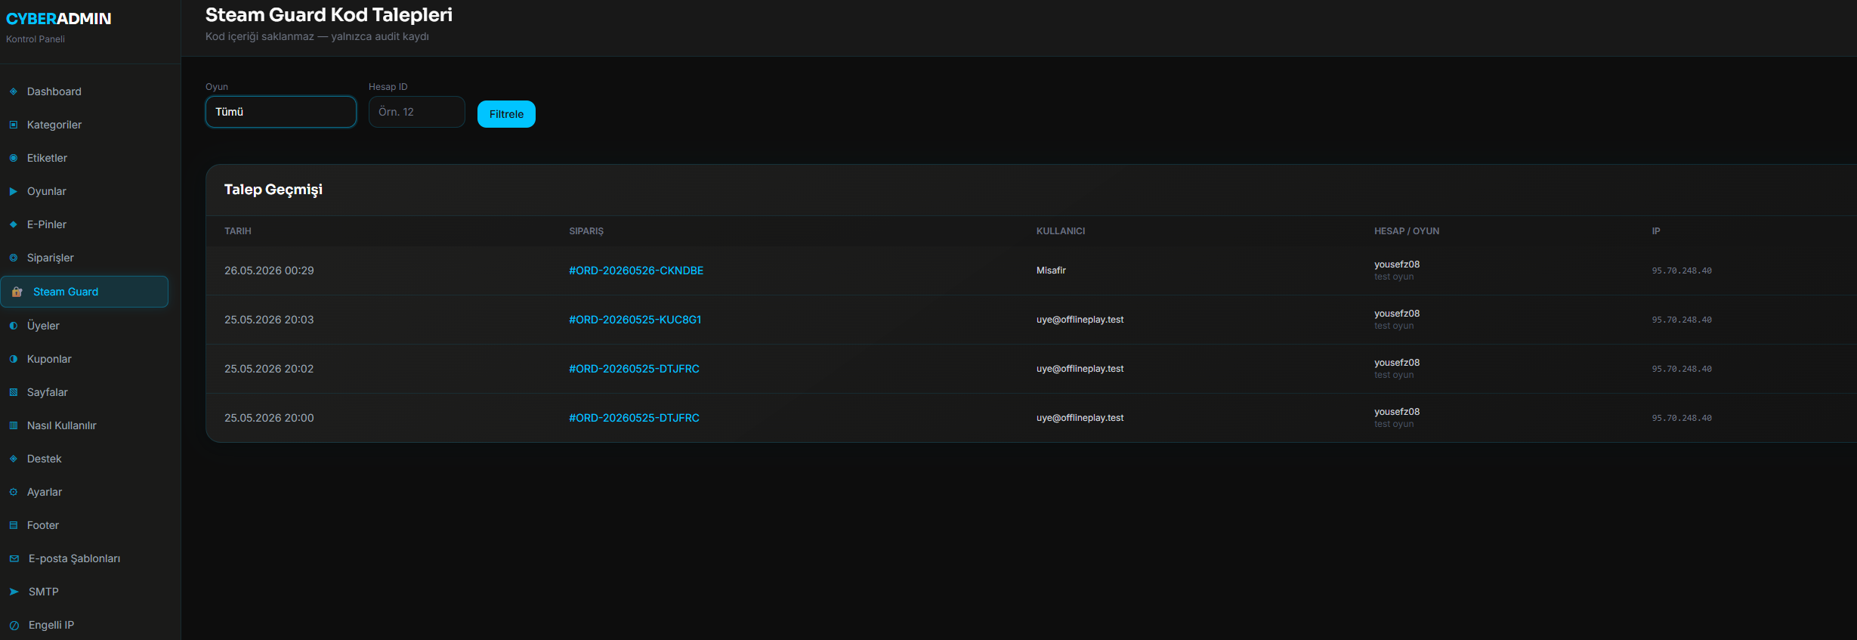Open order #ORD-20260525-KUC8G1
1857x640 pixels.
pyautogui.click(x=635, y=320)
